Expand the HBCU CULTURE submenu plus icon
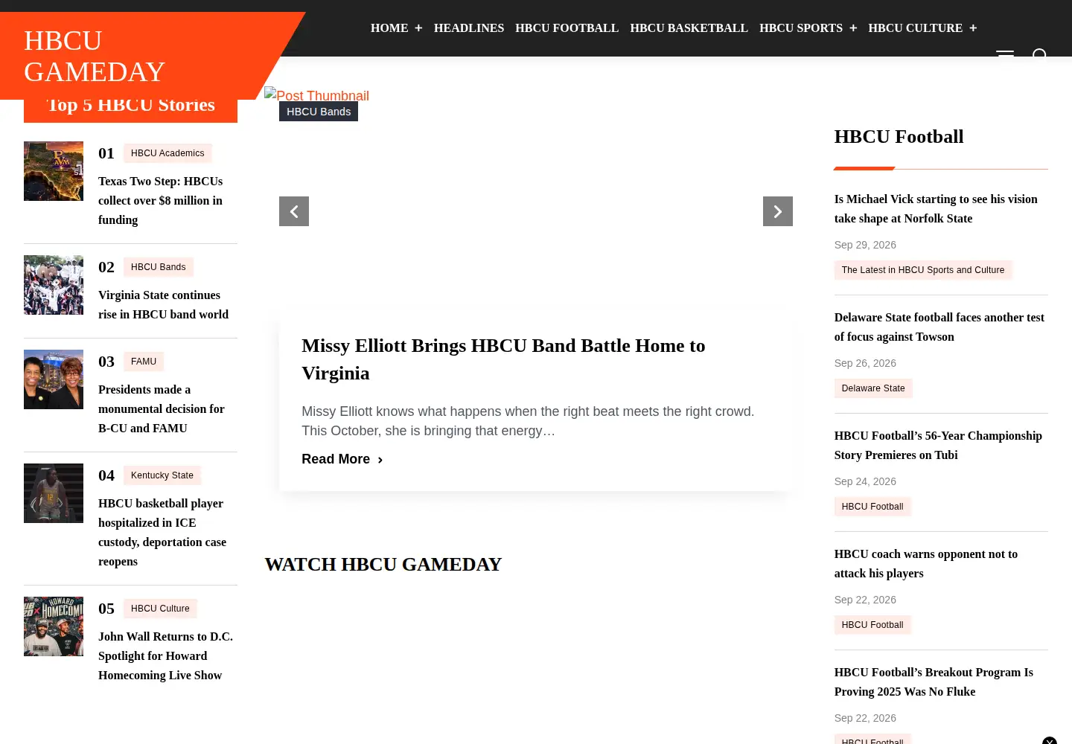The image size is (1072, 744). tap(973, 28)
